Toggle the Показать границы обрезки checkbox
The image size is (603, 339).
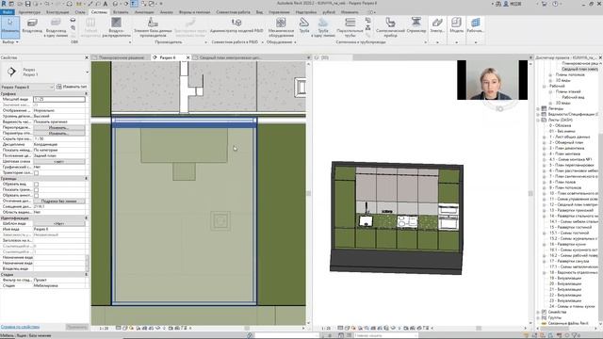pos(36,189)
